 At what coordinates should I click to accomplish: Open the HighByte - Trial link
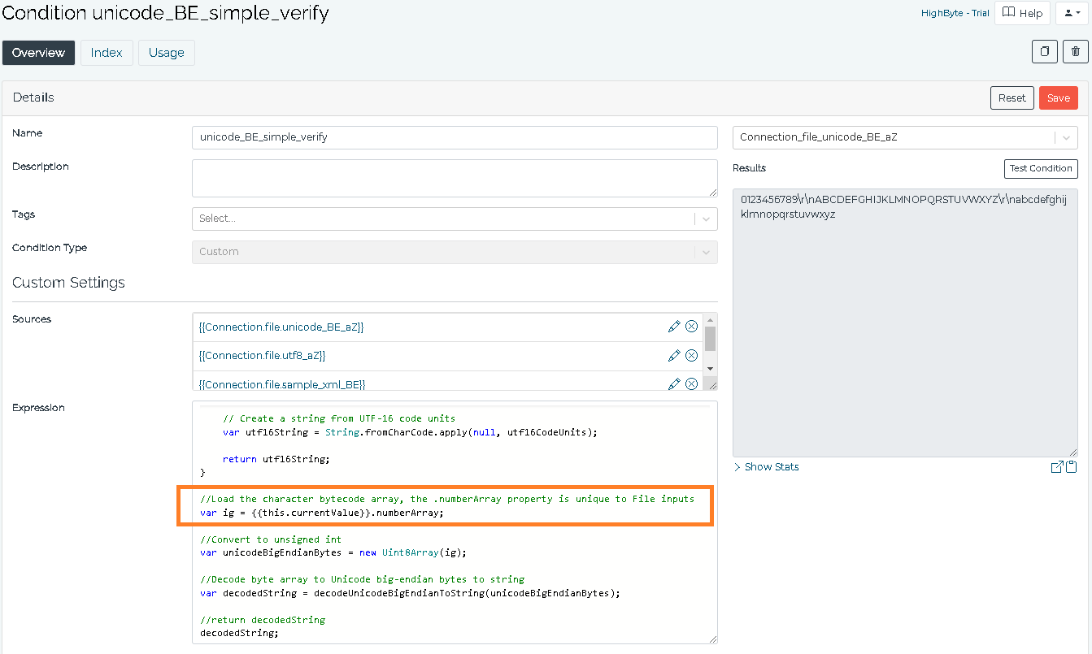tap(955, 13)
